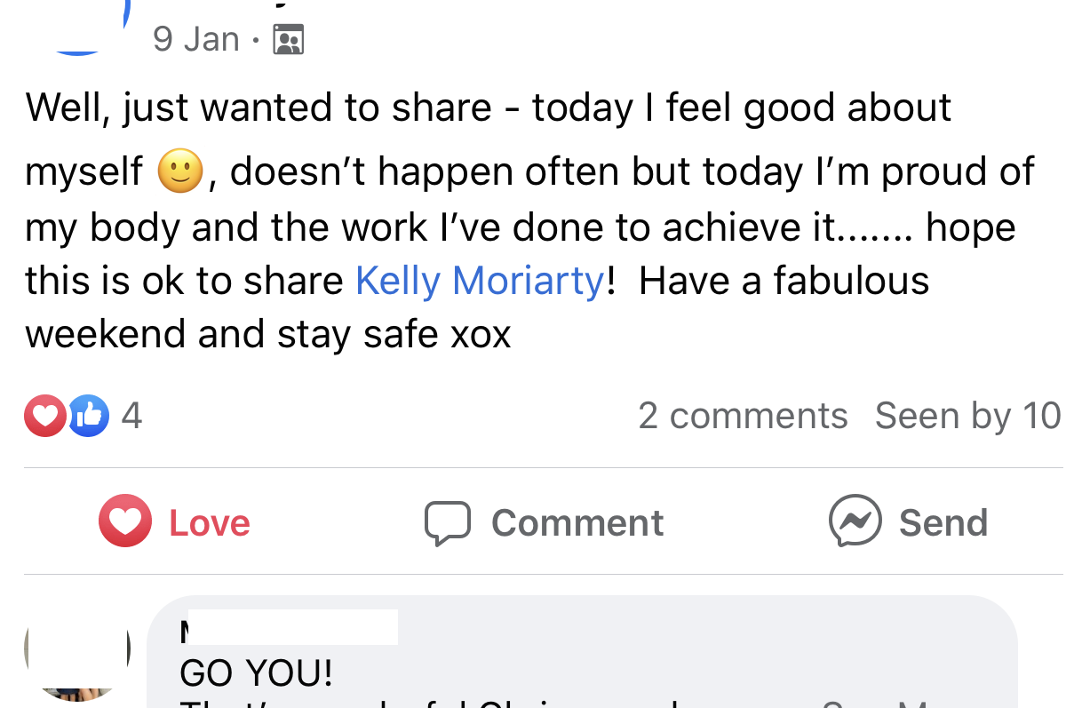
Task: Click the red heart Love icon in action bar
Action: (x=124, y=521)
